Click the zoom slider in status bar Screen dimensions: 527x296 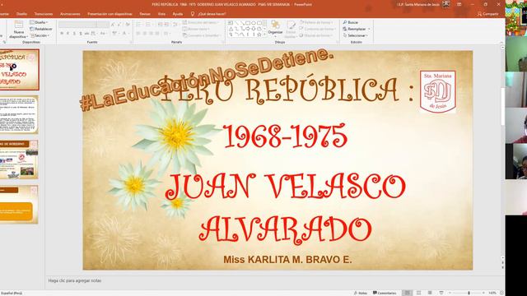point(467,293)
